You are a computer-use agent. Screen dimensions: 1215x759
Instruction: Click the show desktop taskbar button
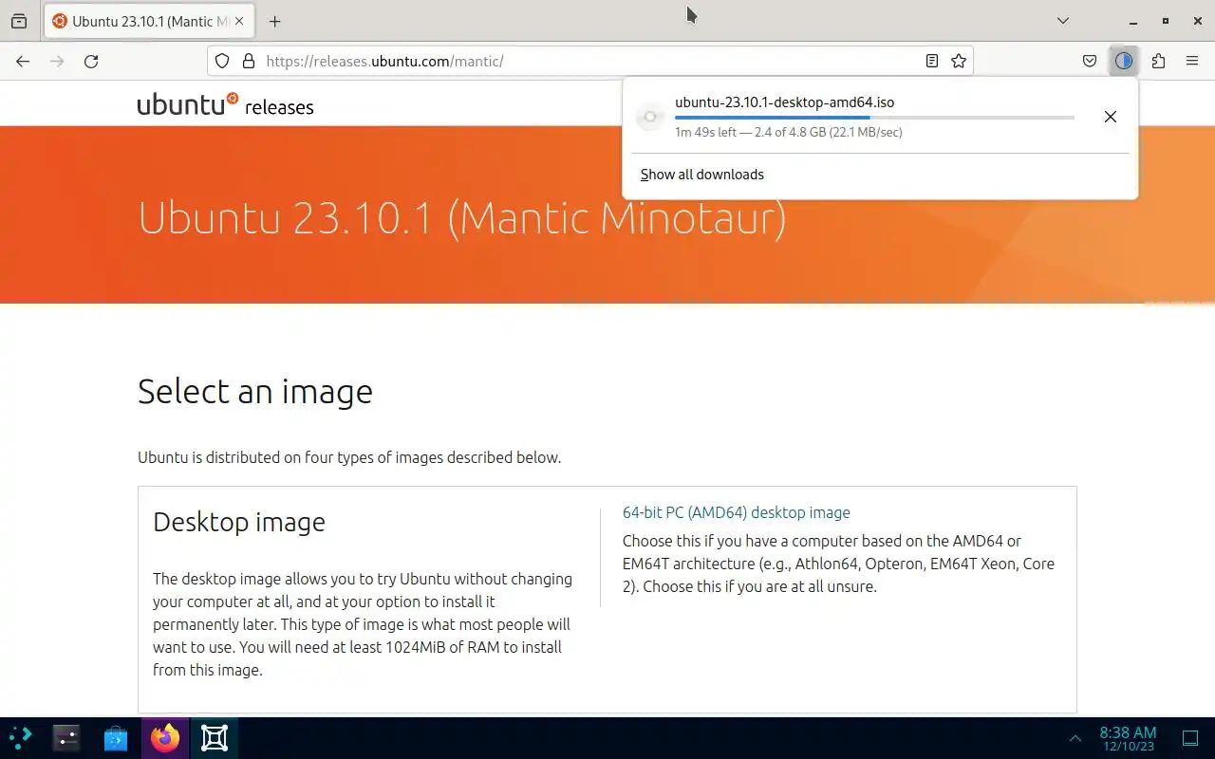pos(1190,738)
